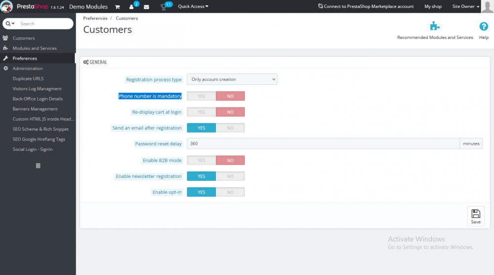This screenshot has height=275, width=494.
Task: Open Administration in the sidebar menu
Action: tap(28, 68)
